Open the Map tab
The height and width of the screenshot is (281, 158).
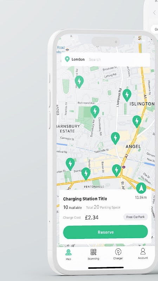pyautogui.click(x=68, y=254)
